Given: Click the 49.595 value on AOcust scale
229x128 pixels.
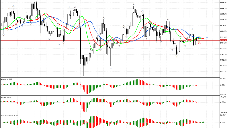Looking at the screenshot, I should (x=224, y=78).
